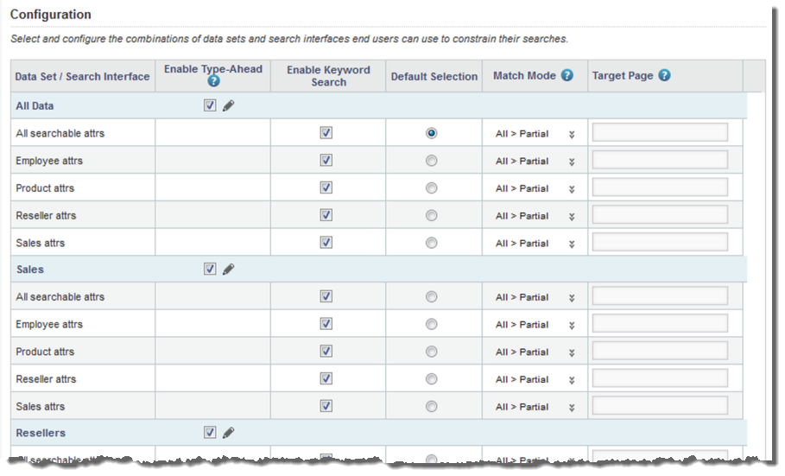Uncheck keyword search for All Data Product attrs

(326, 187)
